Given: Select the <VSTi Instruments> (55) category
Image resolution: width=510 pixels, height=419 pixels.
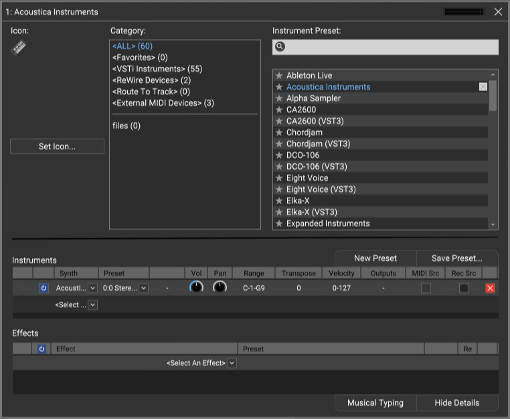Looking at the screenshot, I should click(157, 69).
